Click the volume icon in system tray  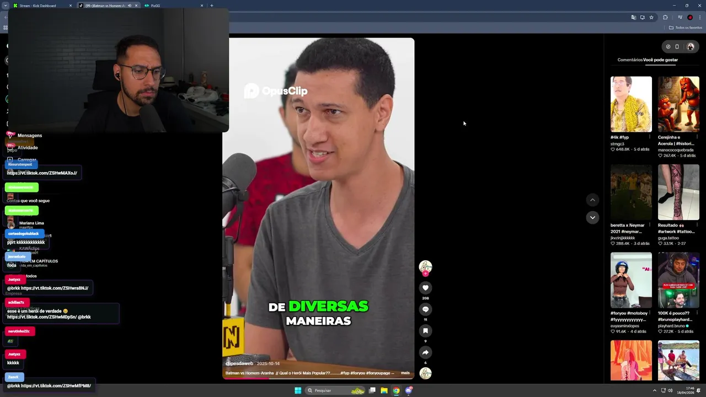(x=670, y=390)
